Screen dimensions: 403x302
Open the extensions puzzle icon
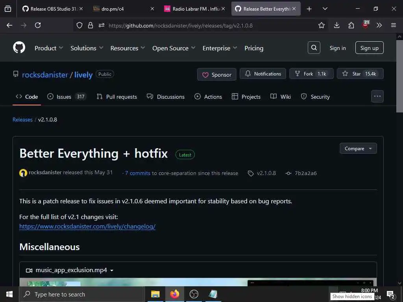tap(351, 25)
